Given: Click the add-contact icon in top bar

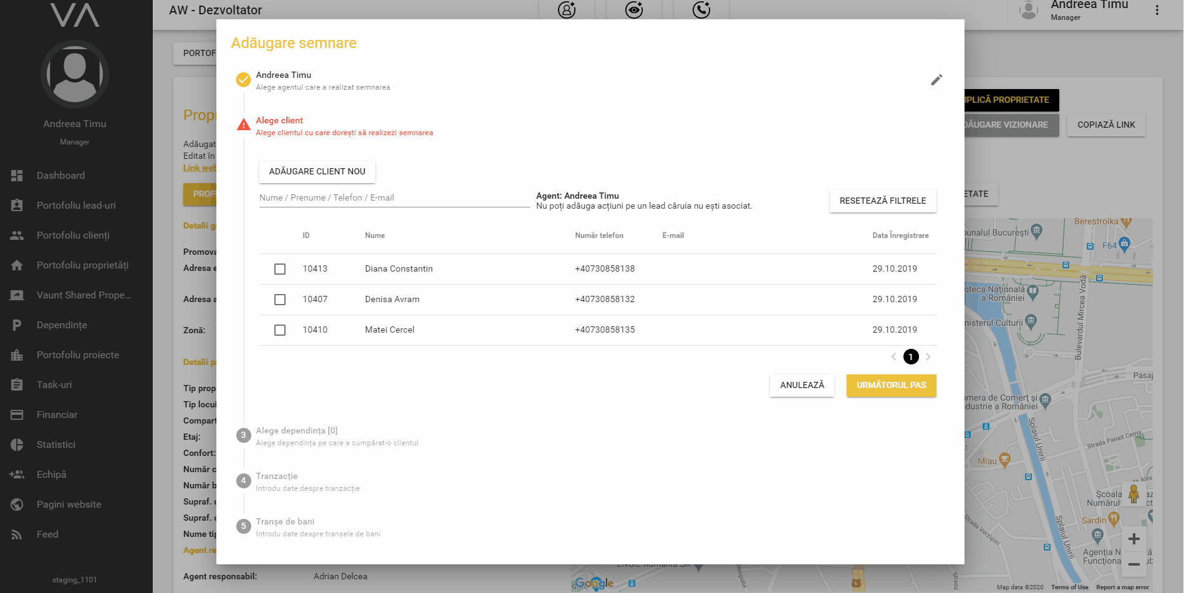Looking at the screenshot, I should [x=566, y=10].
